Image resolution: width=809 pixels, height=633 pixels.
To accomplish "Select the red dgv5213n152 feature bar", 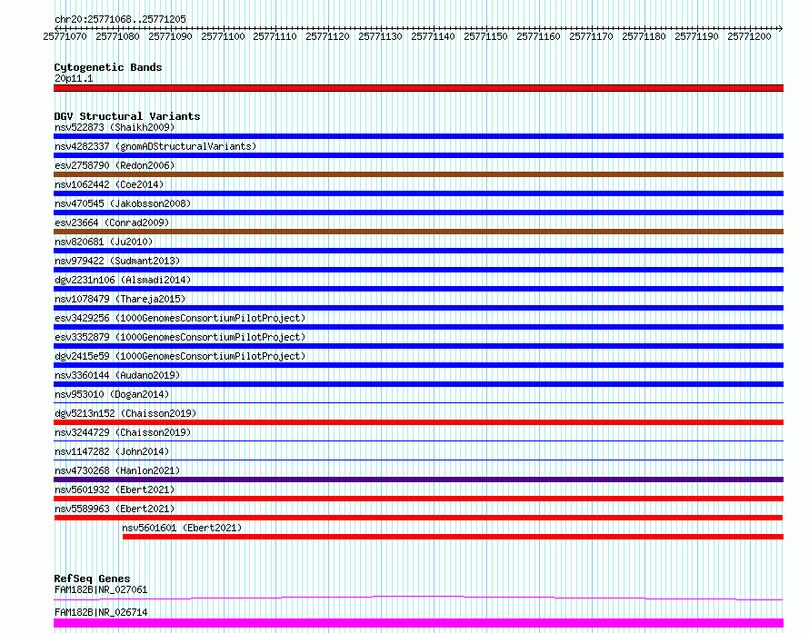I will click(x=418, y=422).
